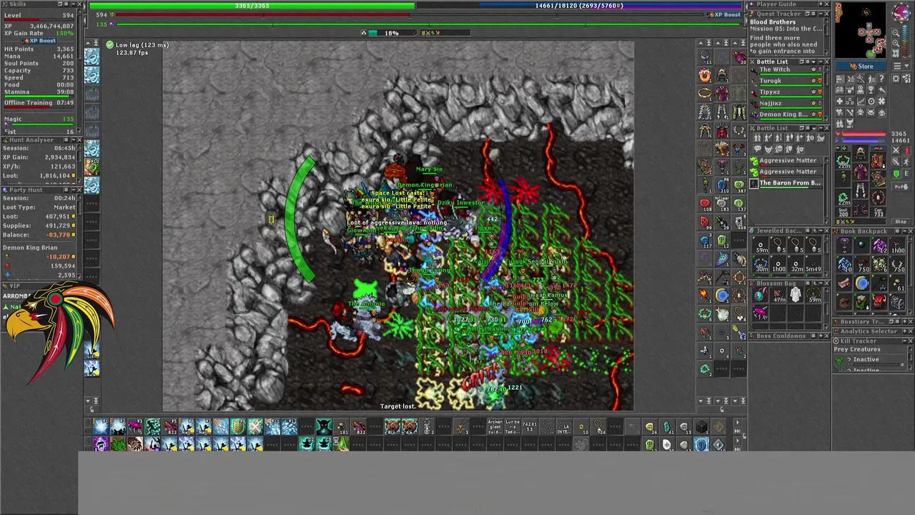This screenshot has width=915, height=515.
Task: Click the Skills panel header
Action: tap(41, 4)
